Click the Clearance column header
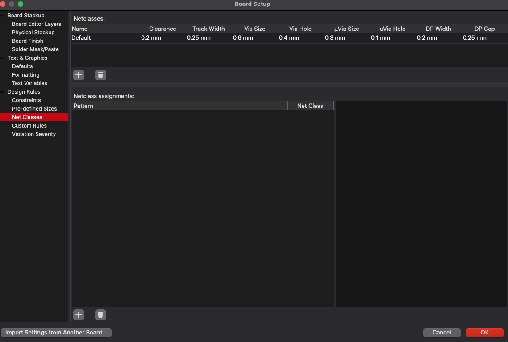Image resolution: width=508 pixels, height=342 pixels. 163,29
